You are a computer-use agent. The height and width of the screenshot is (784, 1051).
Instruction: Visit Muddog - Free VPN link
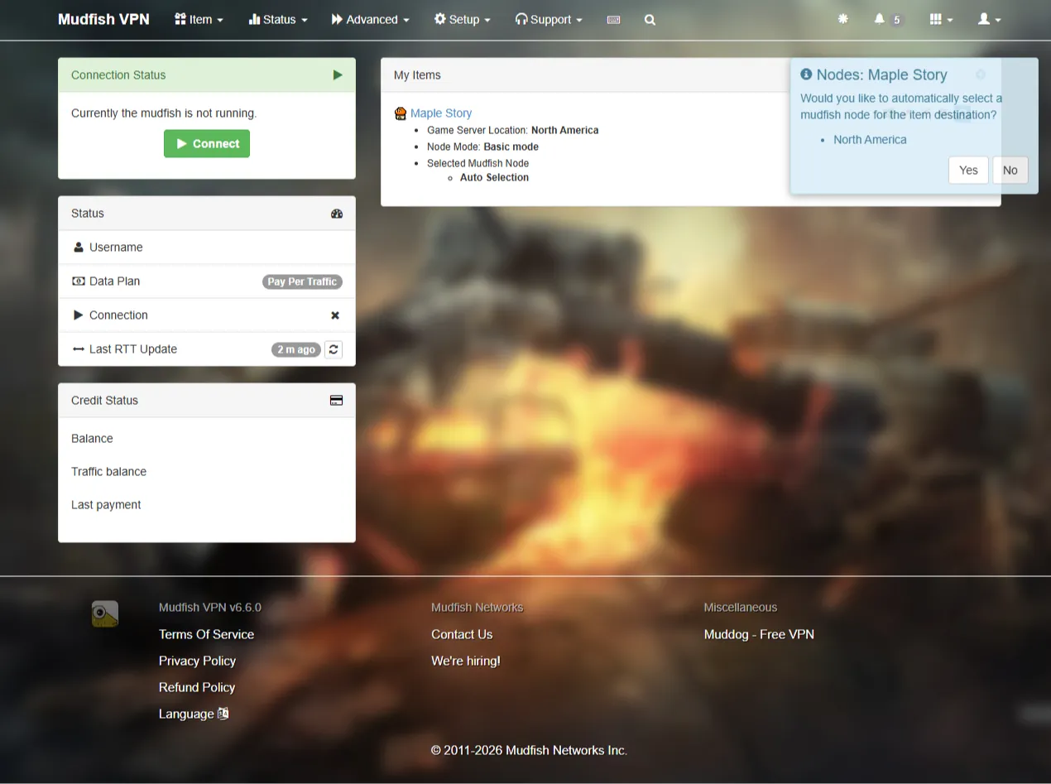point(759,634)
